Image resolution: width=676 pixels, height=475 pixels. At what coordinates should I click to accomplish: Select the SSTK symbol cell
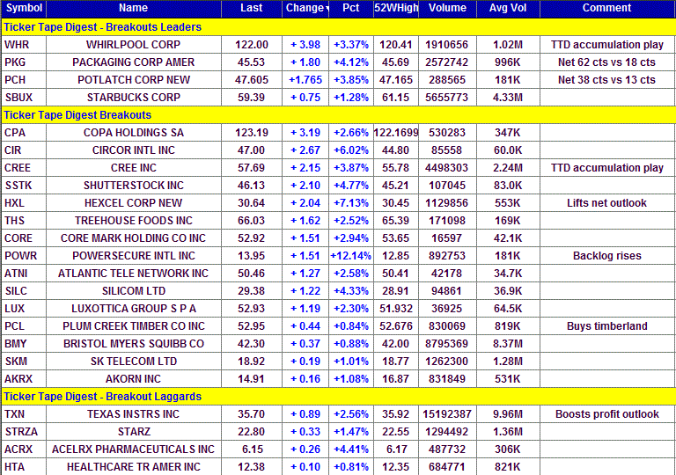tap(24, 186)
